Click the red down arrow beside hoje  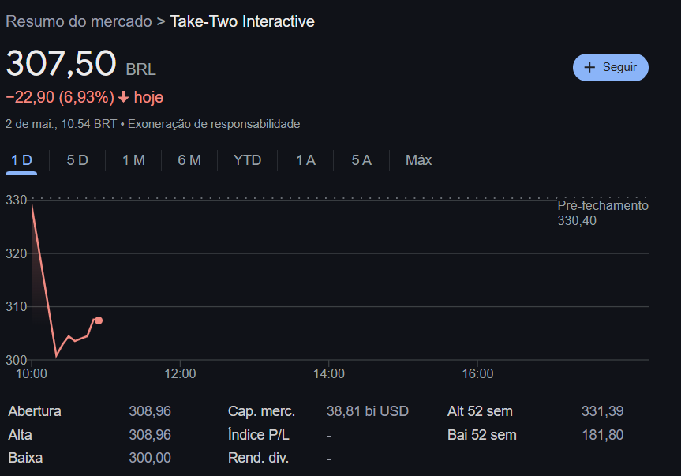(x=124, y=97)
